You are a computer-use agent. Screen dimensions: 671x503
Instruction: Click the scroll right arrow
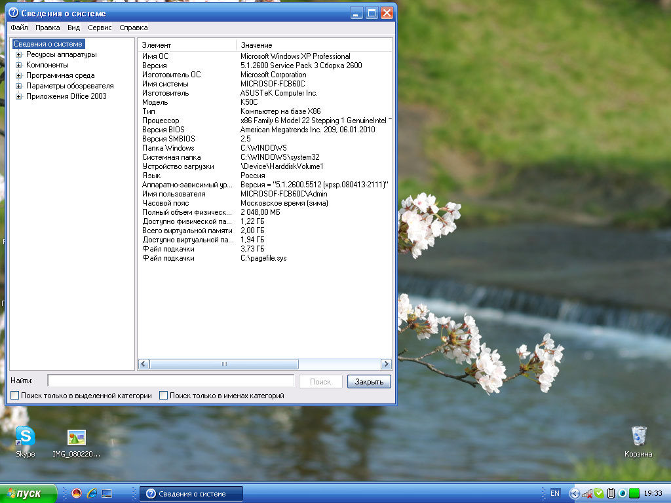[386, 364]
